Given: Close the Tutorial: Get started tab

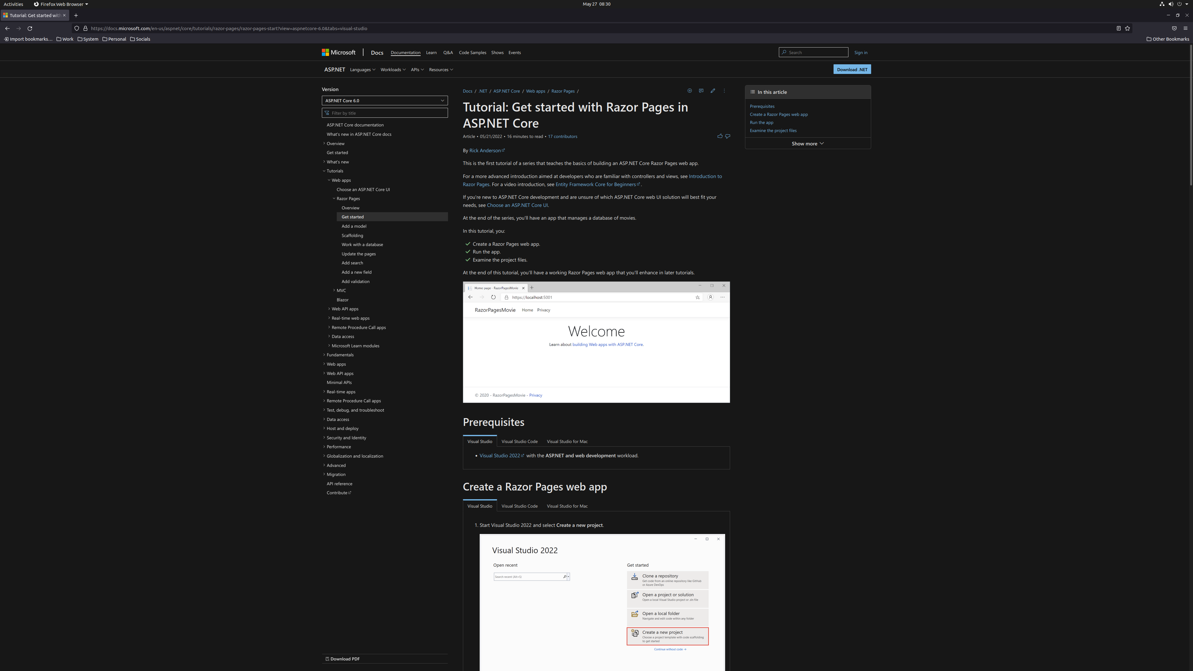Looking at the screenshot, I should (x=64, y=15).
